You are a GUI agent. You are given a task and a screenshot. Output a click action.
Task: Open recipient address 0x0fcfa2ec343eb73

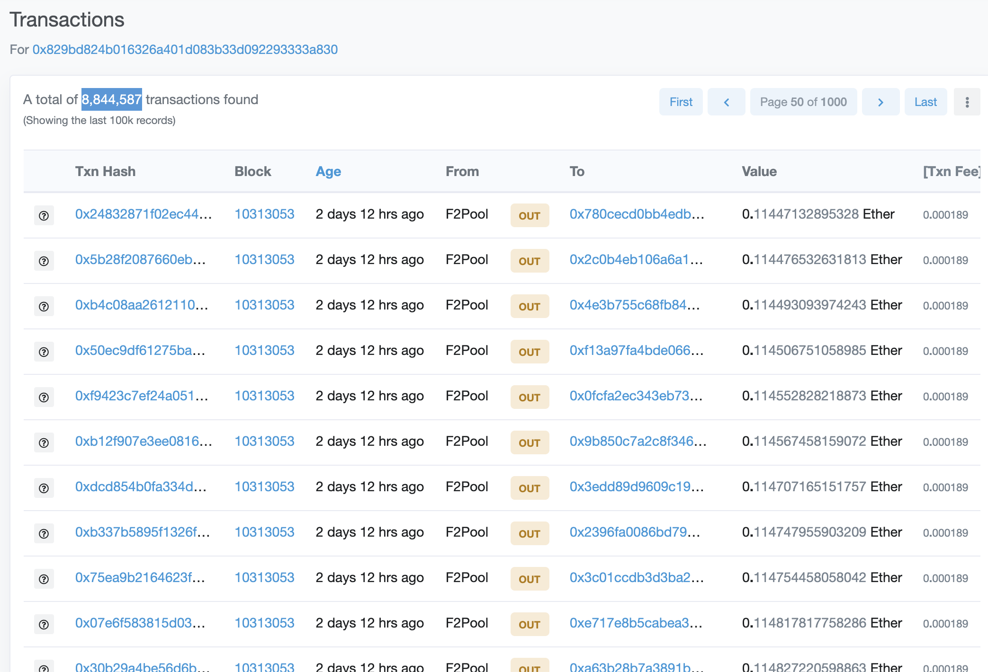(x=636, y=396)
